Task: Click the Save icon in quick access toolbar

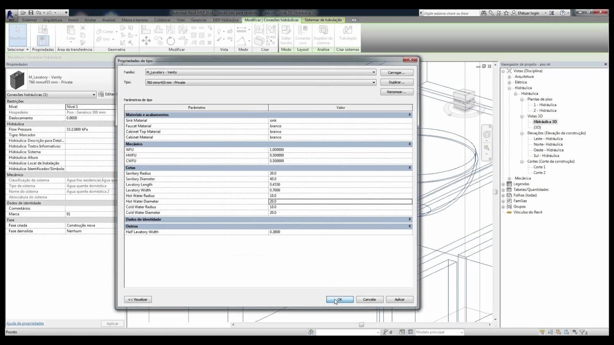Action: click(31, 12)
